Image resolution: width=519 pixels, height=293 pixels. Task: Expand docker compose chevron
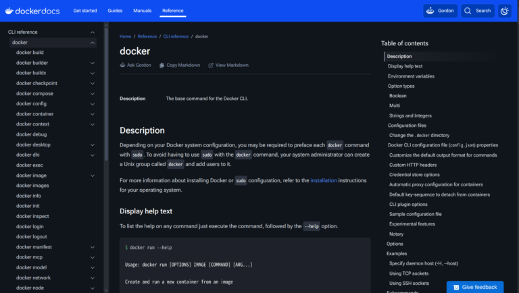93,94
